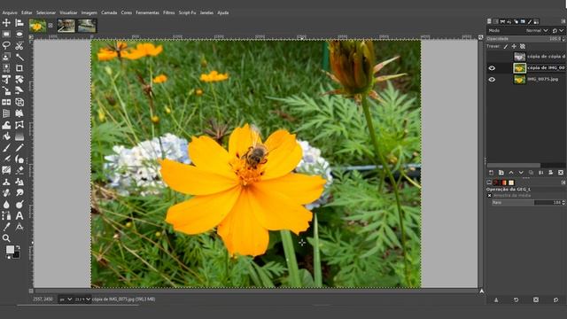Open tool options dock configuration menu arrow
Screen dimensions: 567x319
point(563,183)
